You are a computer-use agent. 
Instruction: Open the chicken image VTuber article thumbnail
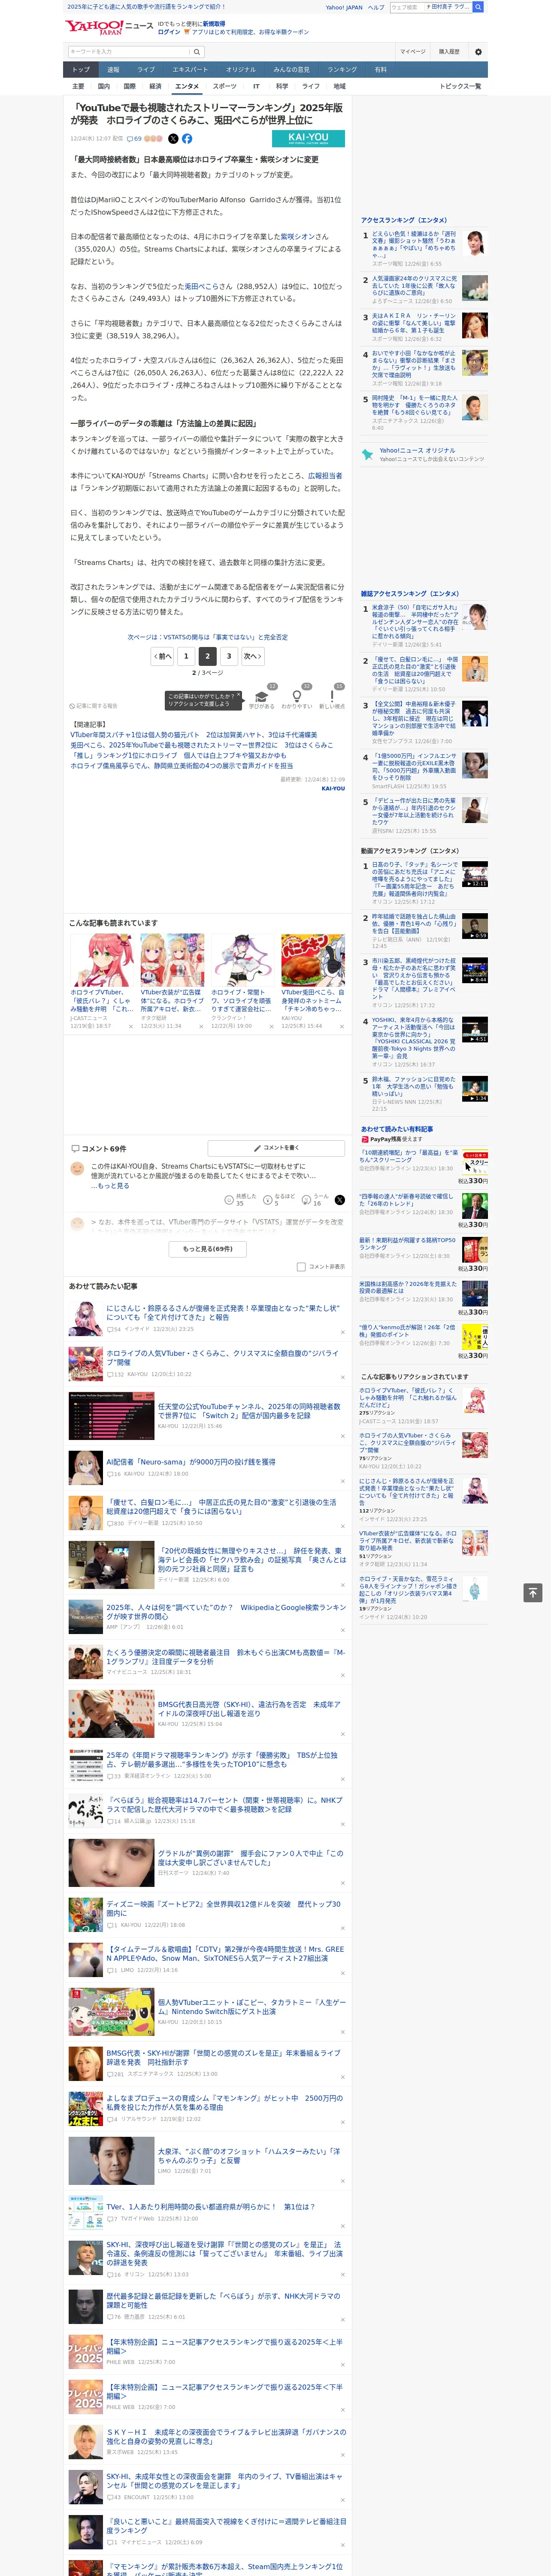(313, 960)
